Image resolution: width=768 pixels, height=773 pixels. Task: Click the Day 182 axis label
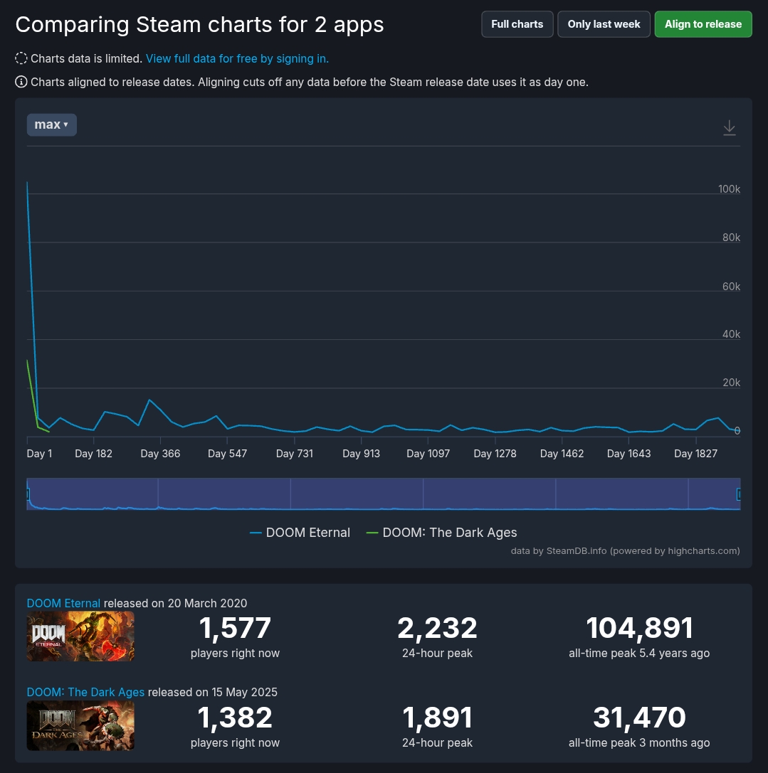click(x=93, y=454)
